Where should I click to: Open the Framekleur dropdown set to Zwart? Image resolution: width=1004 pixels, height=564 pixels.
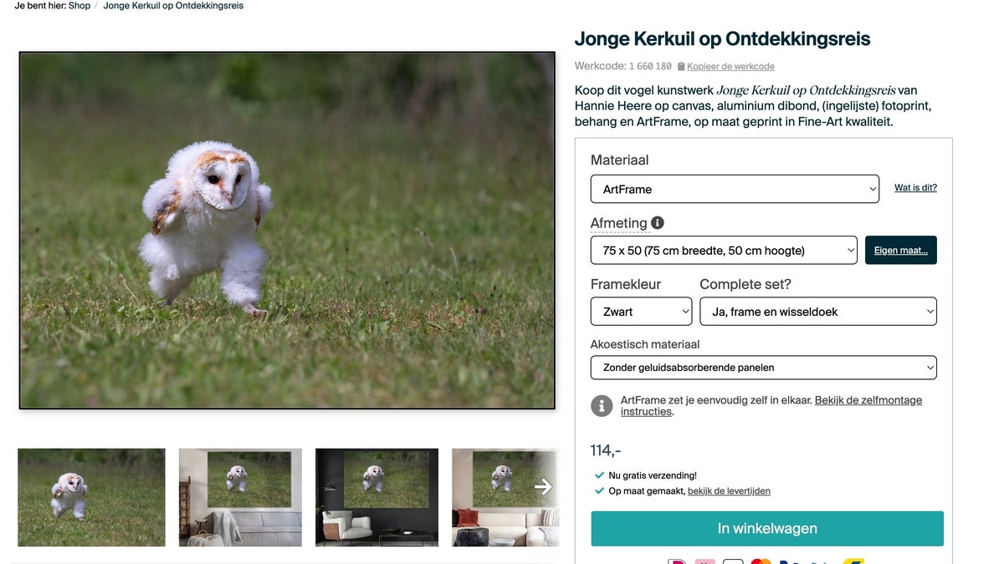tap(641, 312)
